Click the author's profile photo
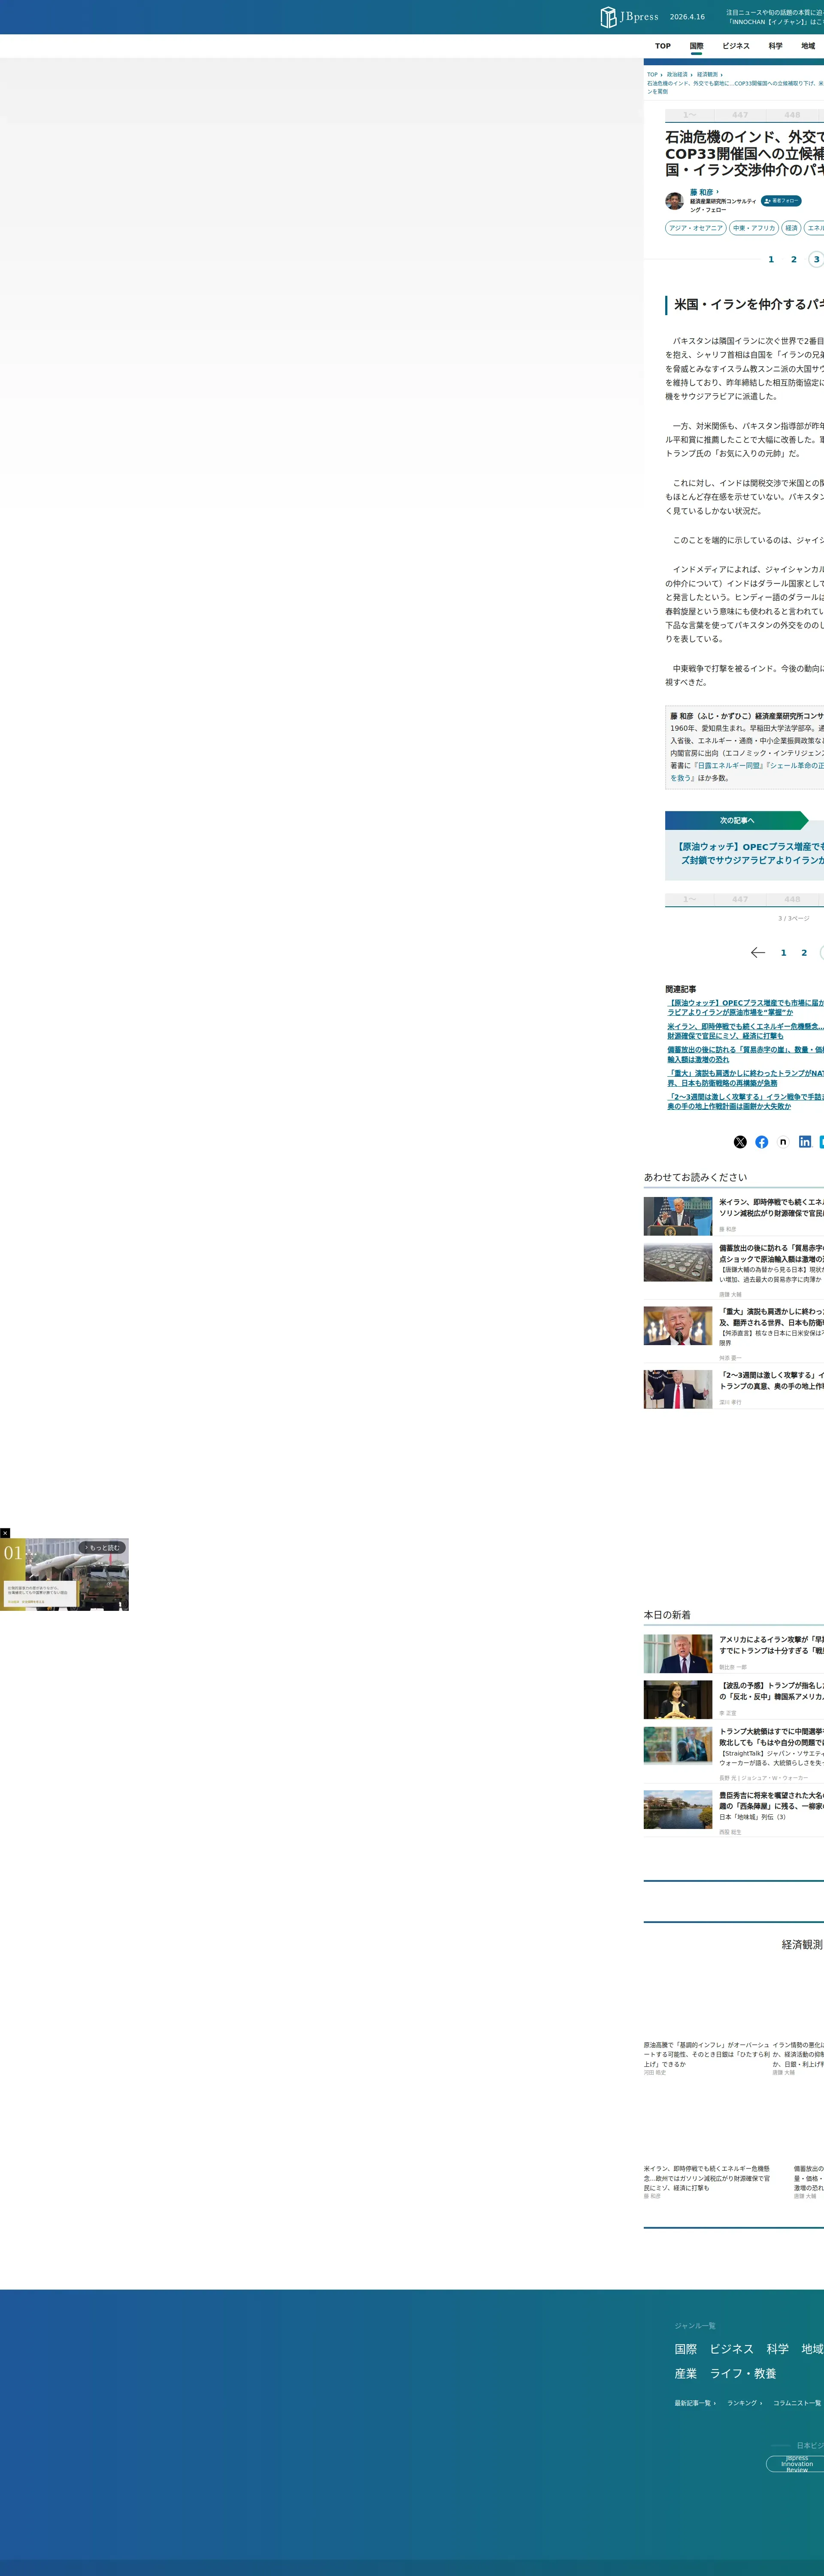This screenshot has height=2576, width=824. tap(675, 201)
